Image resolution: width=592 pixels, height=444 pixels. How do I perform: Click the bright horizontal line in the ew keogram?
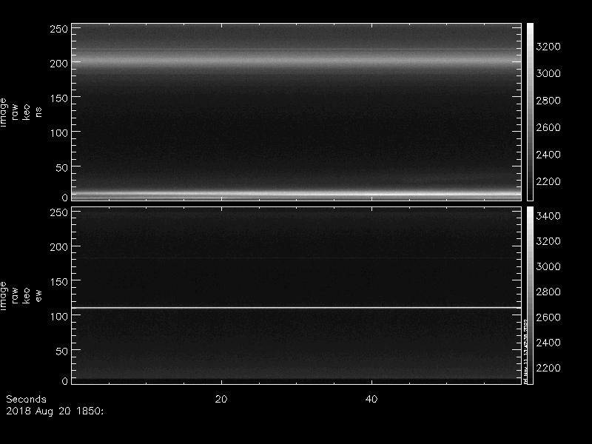coord(296,307)
